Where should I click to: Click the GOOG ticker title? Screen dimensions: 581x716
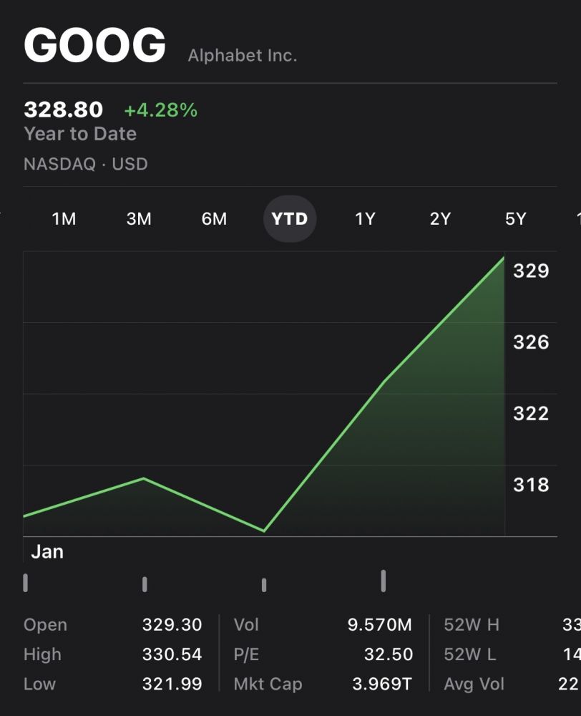94,44
